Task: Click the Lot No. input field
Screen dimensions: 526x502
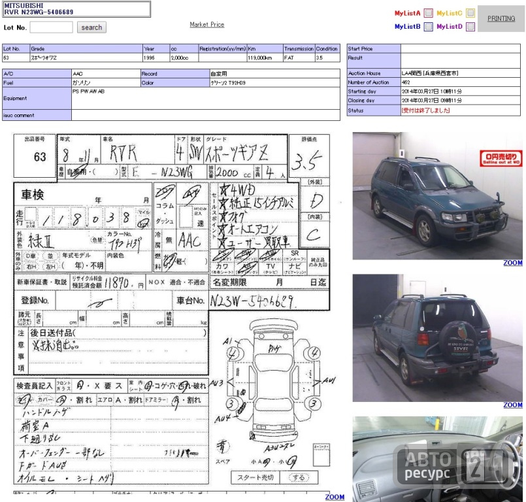Action: pos(52,27)
